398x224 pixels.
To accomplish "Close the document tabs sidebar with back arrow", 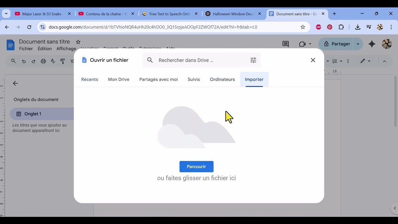I will [x=15, y=83].
